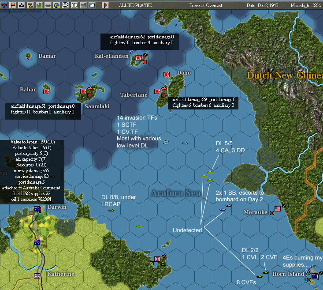Open the bases list flag icon

coord(13,5)
